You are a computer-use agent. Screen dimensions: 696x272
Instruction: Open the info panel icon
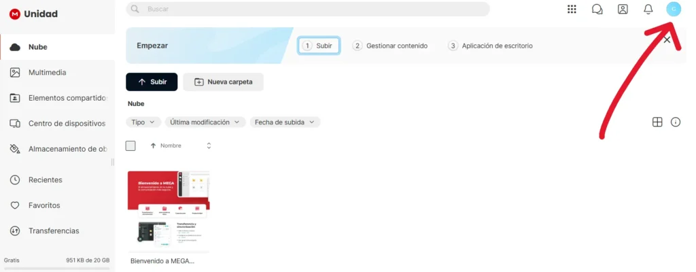pyautogui.click(x=676, y=122)
